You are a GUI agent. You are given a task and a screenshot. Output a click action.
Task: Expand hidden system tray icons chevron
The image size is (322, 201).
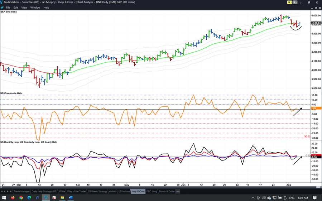pos(253,198)
